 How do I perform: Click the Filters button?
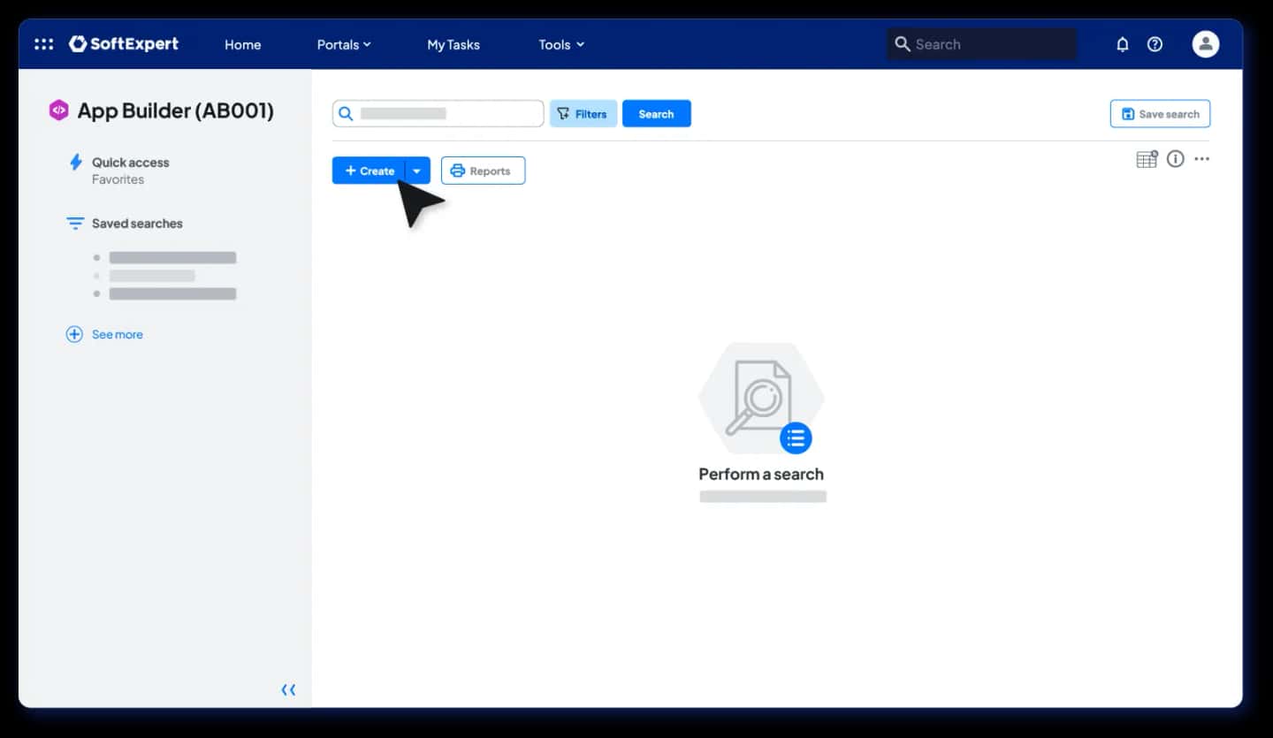click(583, 114)
